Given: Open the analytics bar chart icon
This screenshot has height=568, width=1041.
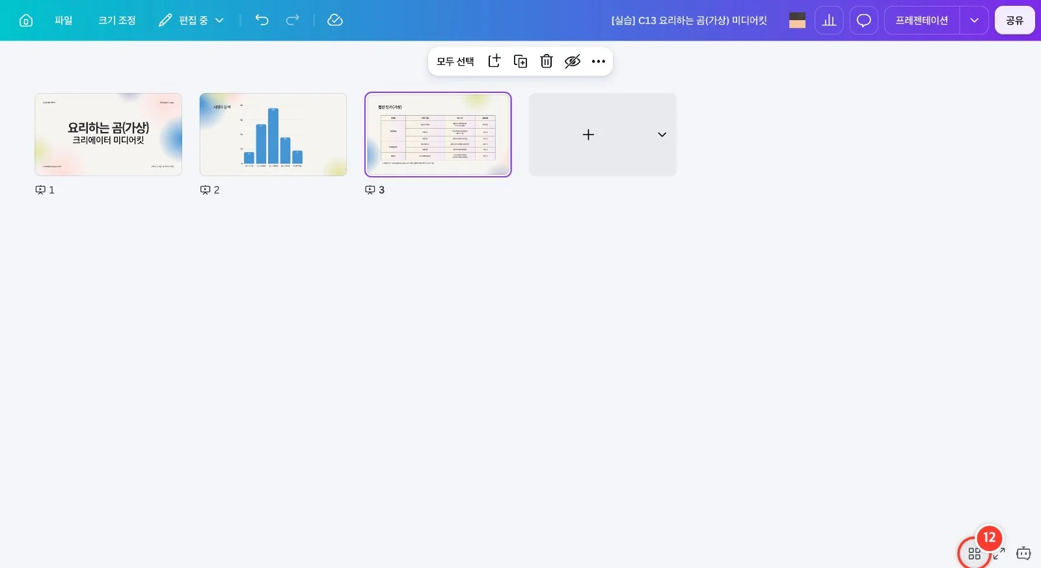Looking at the screenshot, I should tap(829, 20).
